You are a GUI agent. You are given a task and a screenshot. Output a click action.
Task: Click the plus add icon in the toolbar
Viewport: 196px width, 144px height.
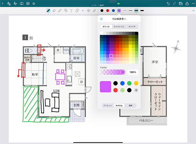(x=83, y=11)
